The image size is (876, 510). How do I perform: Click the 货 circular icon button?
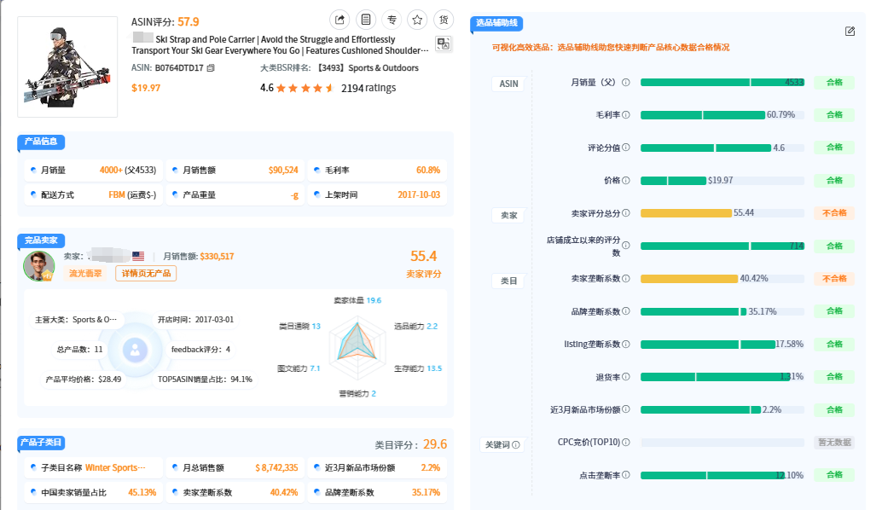pyautogui.click(x=444, y=20)
